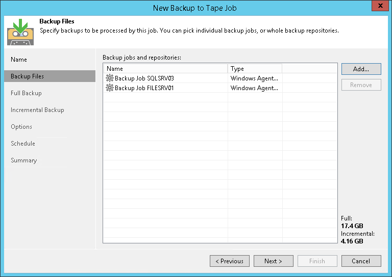The height and width of the screenshot is (277, 392).
Task: Switch to Incremental Backup step
Action: pos(37,110)
